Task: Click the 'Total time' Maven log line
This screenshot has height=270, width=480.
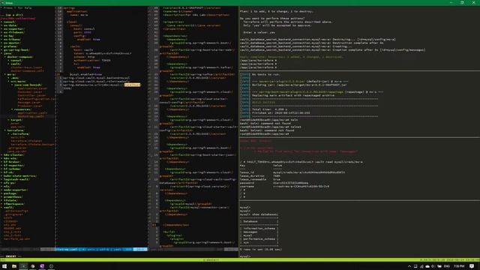Action: pos(269,109)
